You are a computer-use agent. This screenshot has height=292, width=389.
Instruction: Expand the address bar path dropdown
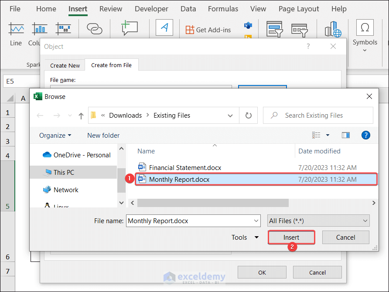(x=230, y=115)
